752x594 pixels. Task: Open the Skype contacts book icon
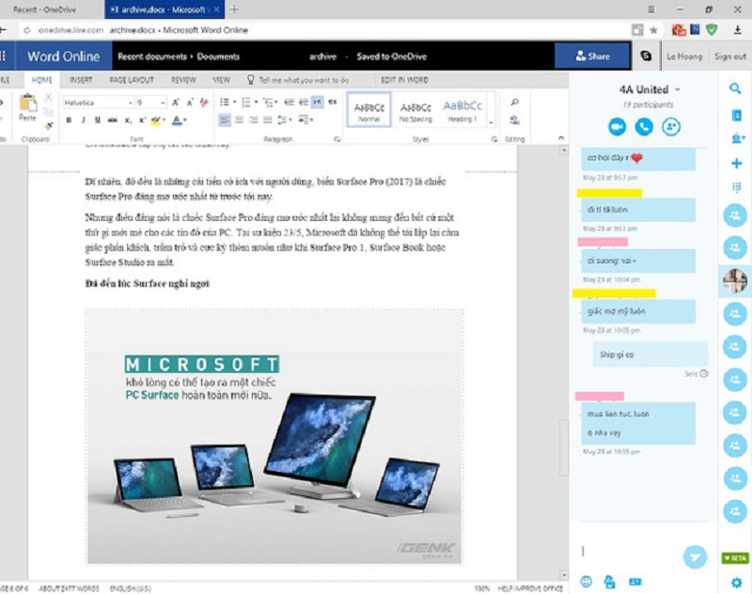click(x=736, y=115)
